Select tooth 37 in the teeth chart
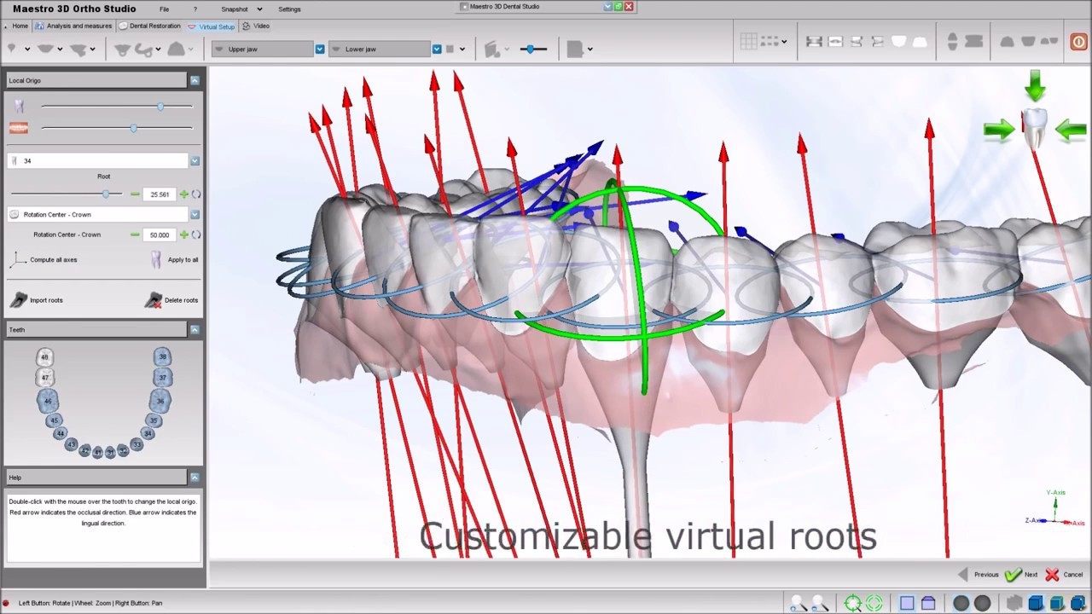1092x614 pixels. click(162, 378)
